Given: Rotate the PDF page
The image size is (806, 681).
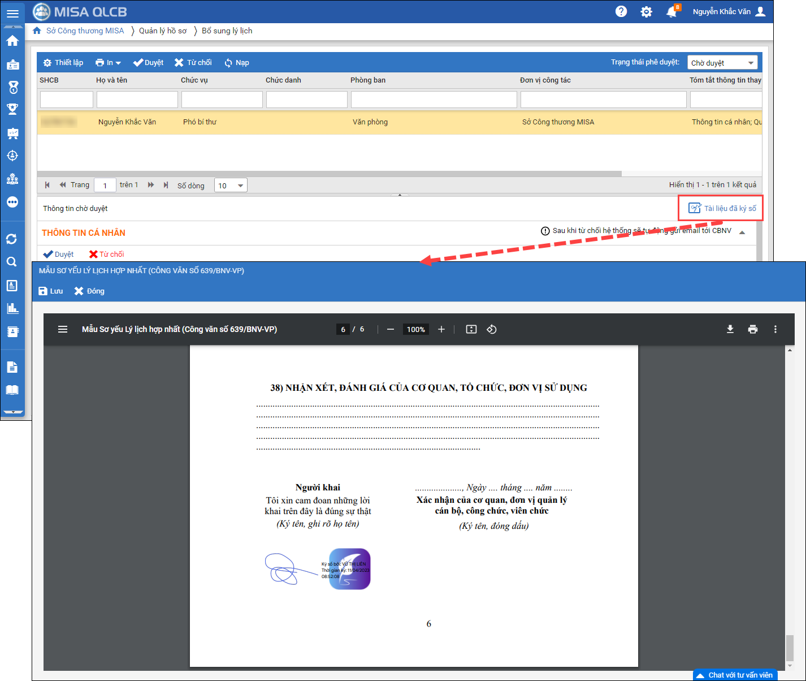Looking at the screenshot, I should (492, 329).
